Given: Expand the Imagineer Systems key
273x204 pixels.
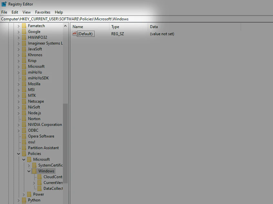Looking at the screenshot, I should tap(19, 44).
